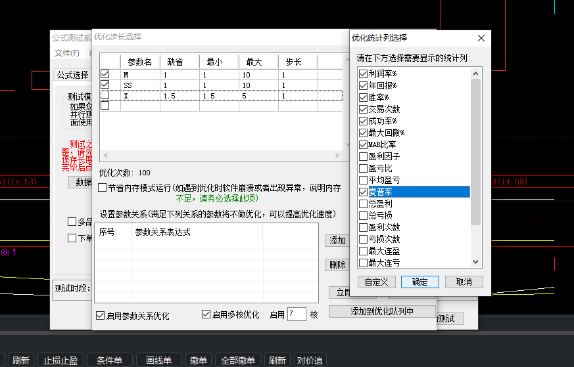Click the statistics list scroll-up arrow

pos(476,73)
